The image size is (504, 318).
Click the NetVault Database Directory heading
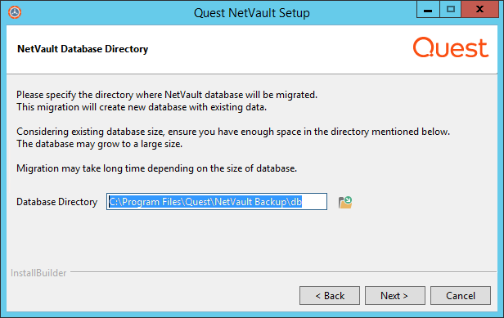coord(83,49)
